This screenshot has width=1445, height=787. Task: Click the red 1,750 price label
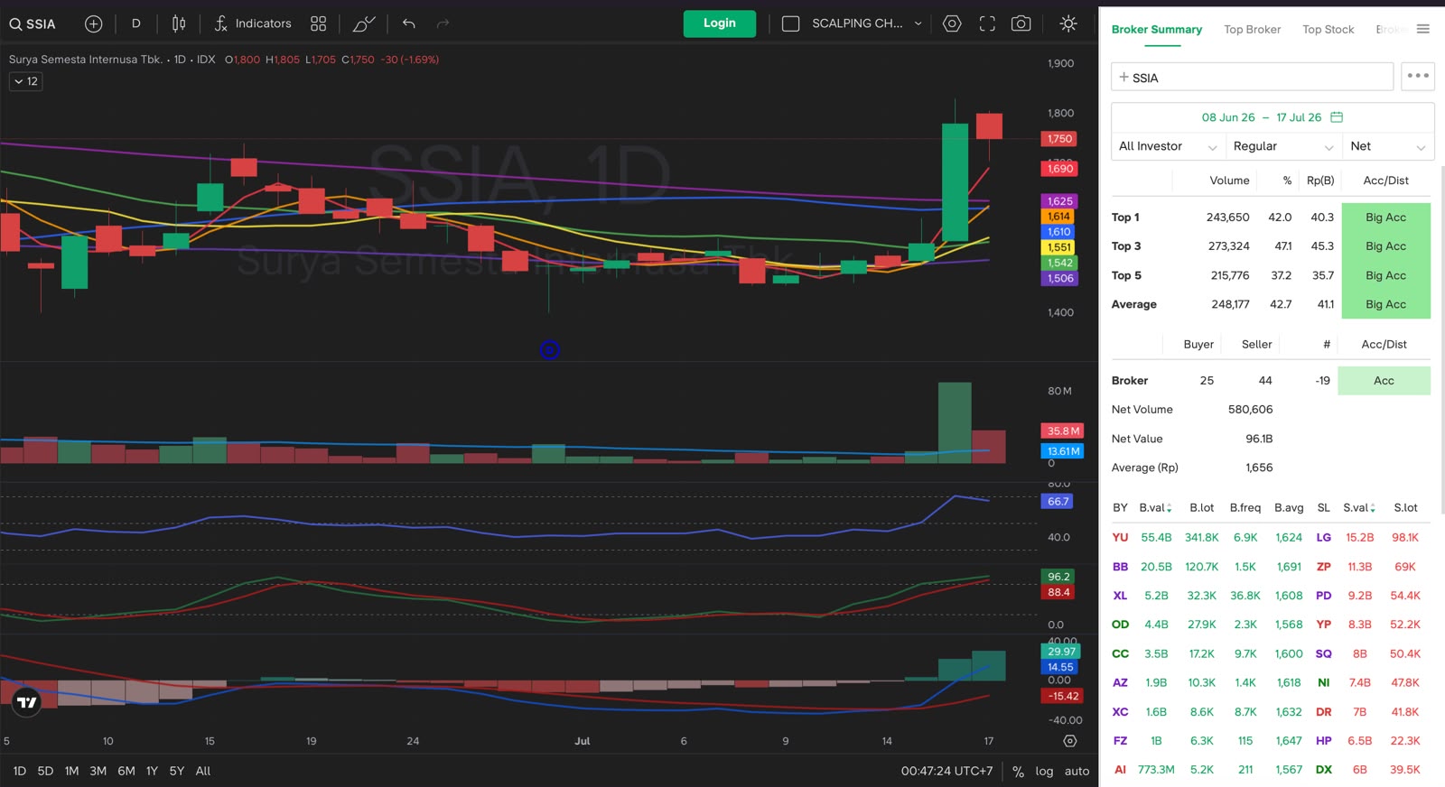tap(1060, 139)
